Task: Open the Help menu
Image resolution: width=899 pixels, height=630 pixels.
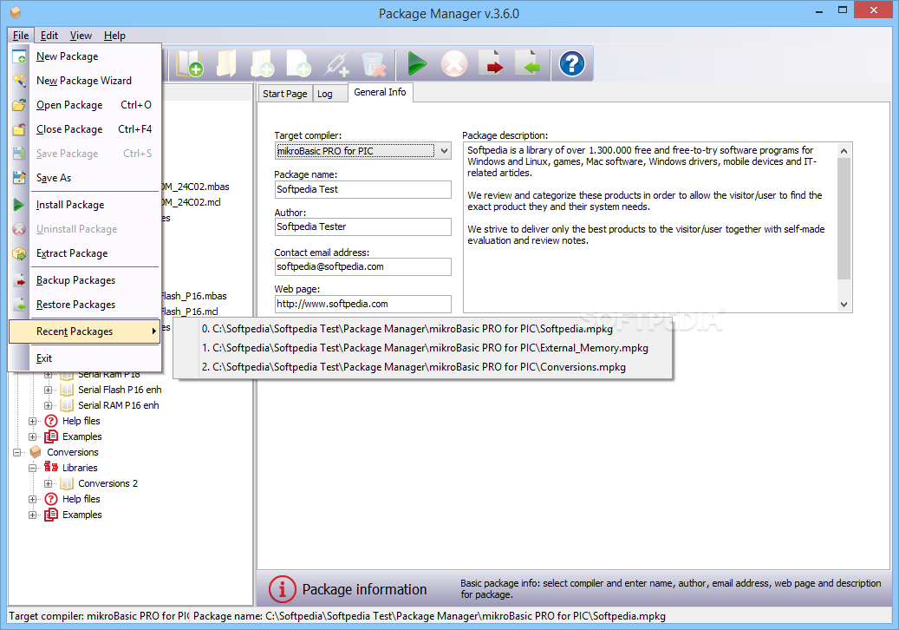Action: click(x=114, y=35)
